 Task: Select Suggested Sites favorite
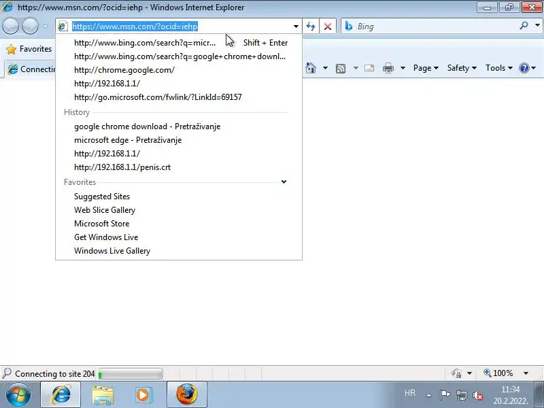pyautogui.click(x=179, y=197)
